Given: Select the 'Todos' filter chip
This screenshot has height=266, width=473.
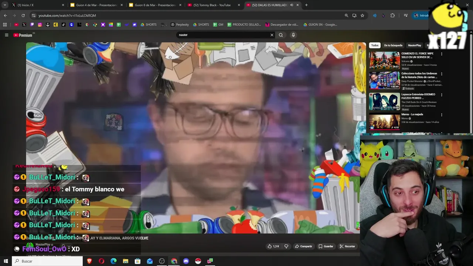Looking at the screenshot, I should [x=375, y=45].
